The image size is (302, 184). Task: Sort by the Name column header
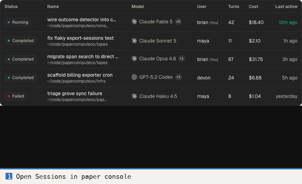[53, 7]
